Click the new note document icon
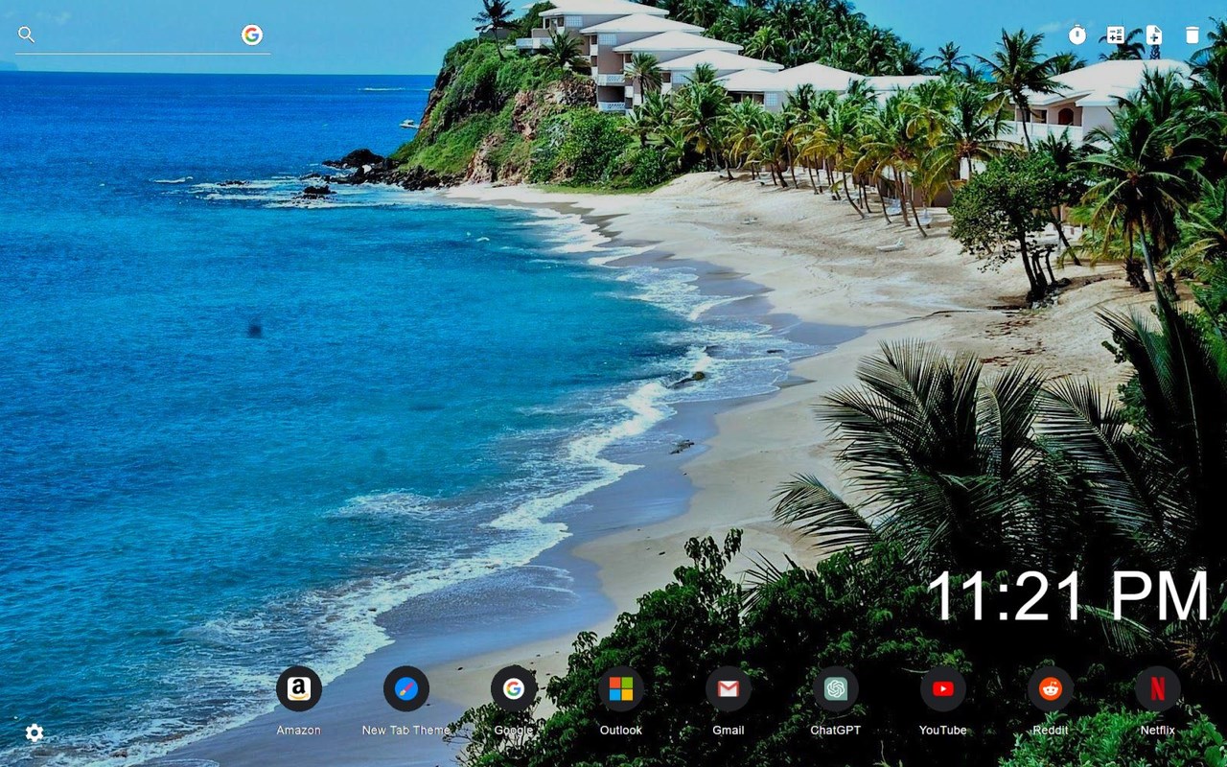 click(x=1154, y=35)
